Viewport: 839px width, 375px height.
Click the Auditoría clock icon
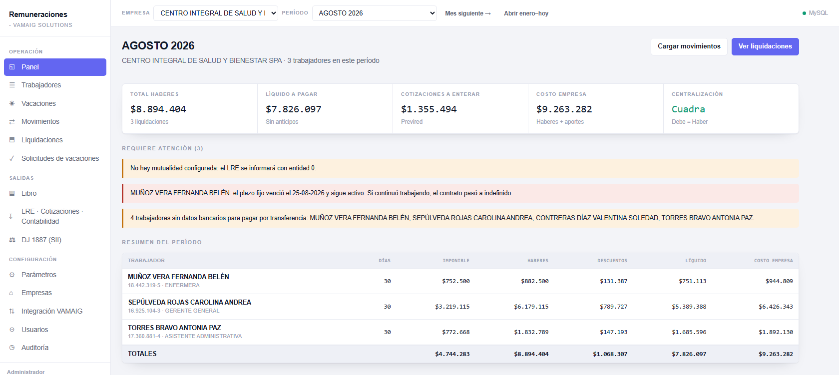12,348
